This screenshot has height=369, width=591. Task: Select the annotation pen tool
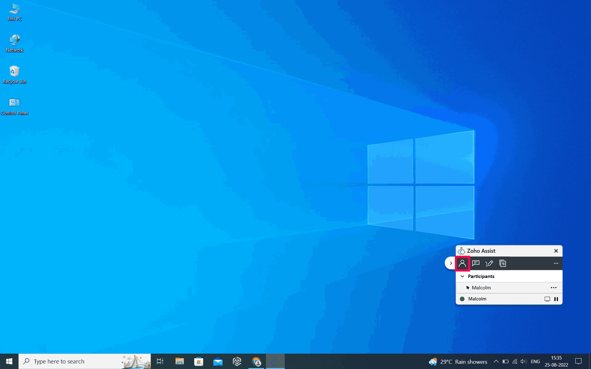(489, 264)
